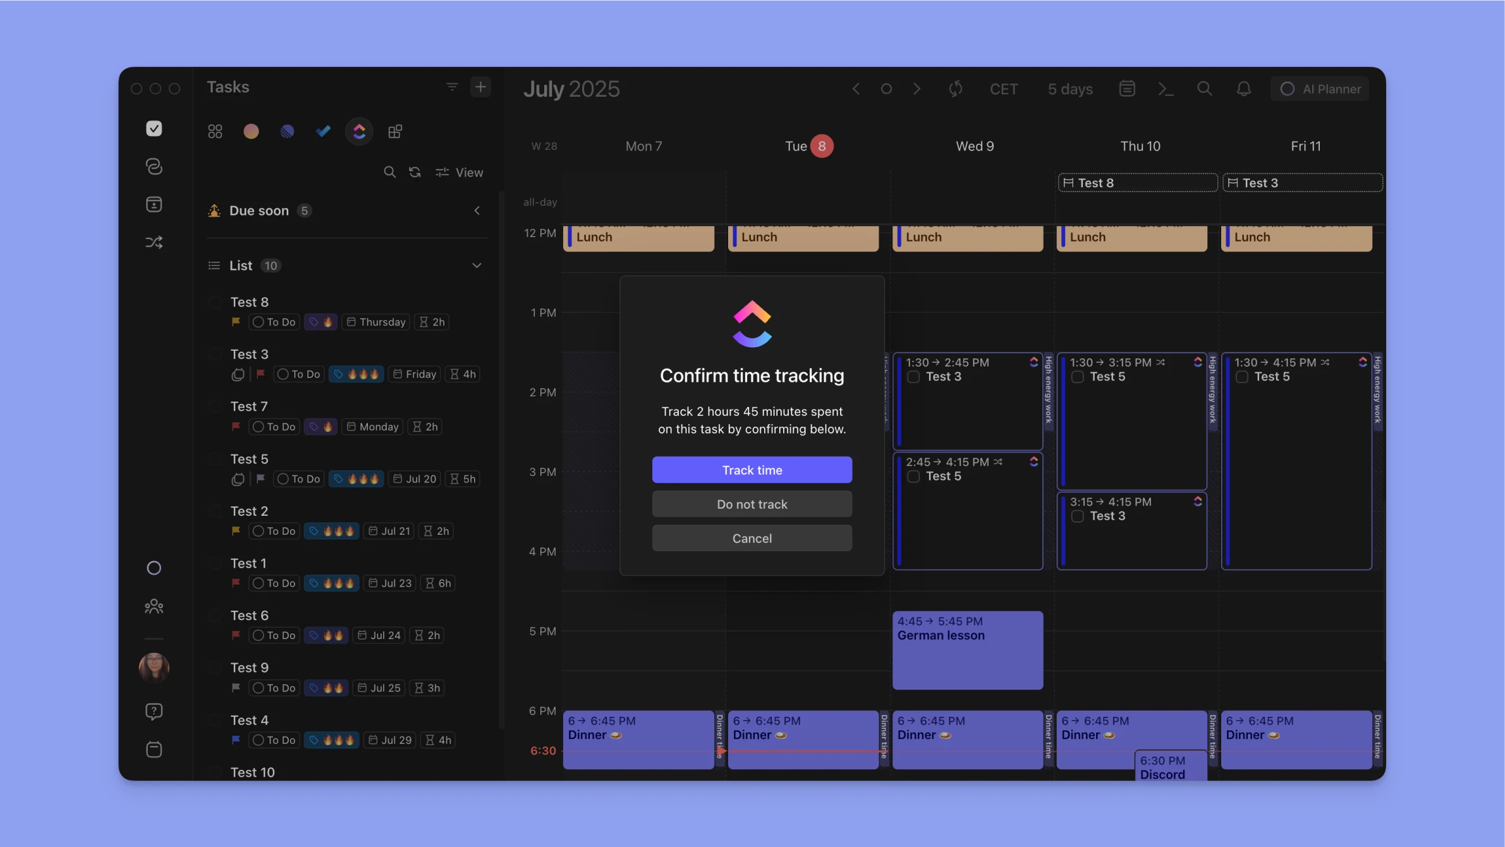Select the ClickUp integration tab
This screenshot has height=847, width=1505.
359,131
